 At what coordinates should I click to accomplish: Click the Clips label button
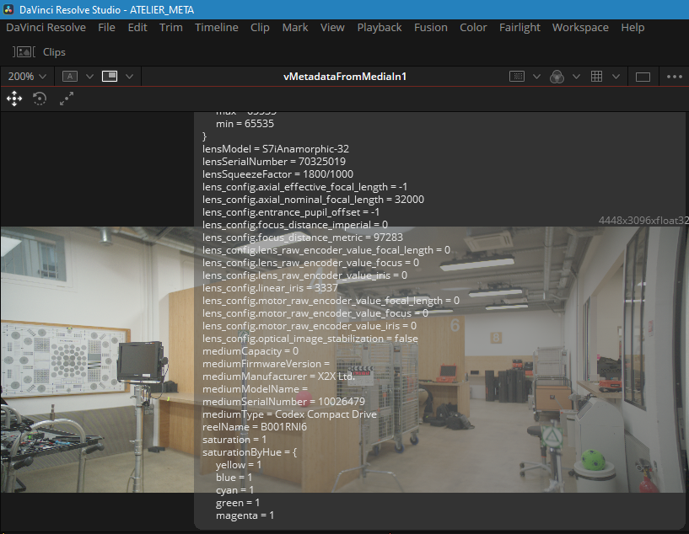pos(54,52)
